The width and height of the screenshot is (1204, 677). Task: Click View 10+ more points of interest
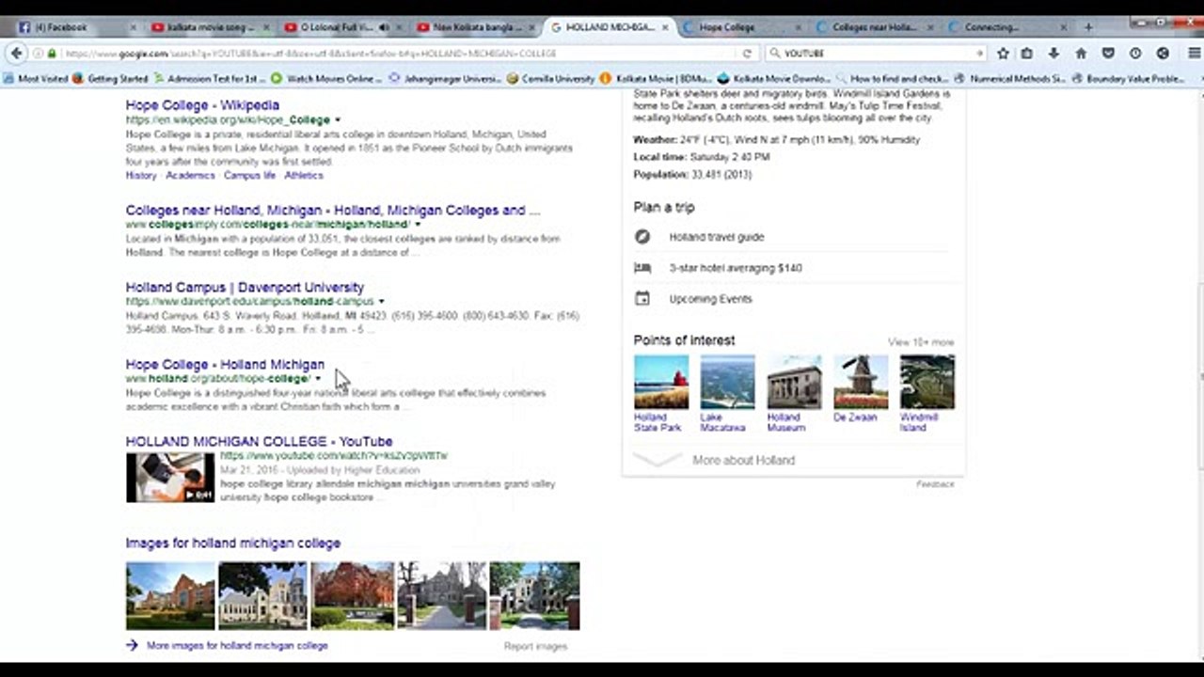(921, 342)
